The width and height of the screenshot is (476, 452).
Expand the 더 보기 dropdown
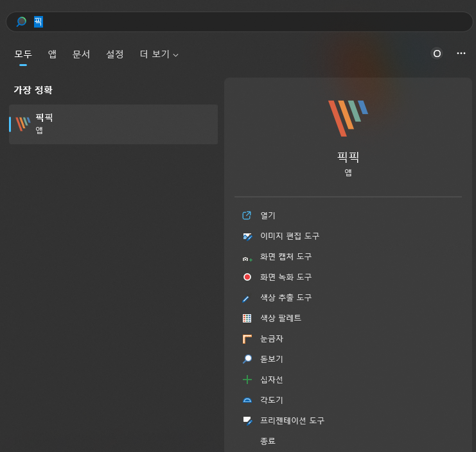click(x=159, y=54)
